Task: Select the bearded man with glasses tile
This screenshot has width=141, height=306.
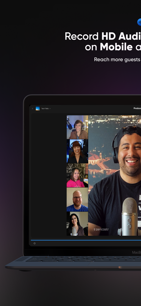Action: pyautogui.click(x=77, y=199)
